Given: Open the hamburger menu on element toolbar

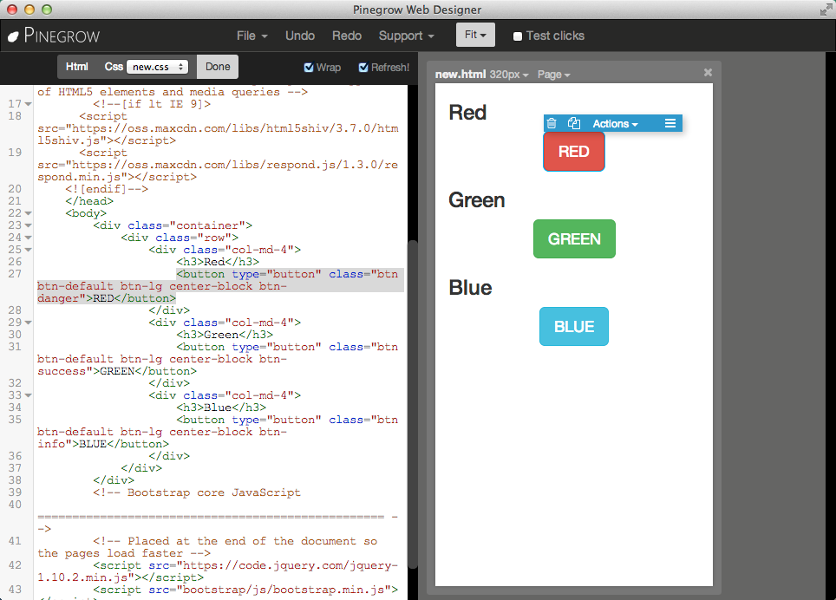Looking at the screenshot, I should tap(670, 124).
